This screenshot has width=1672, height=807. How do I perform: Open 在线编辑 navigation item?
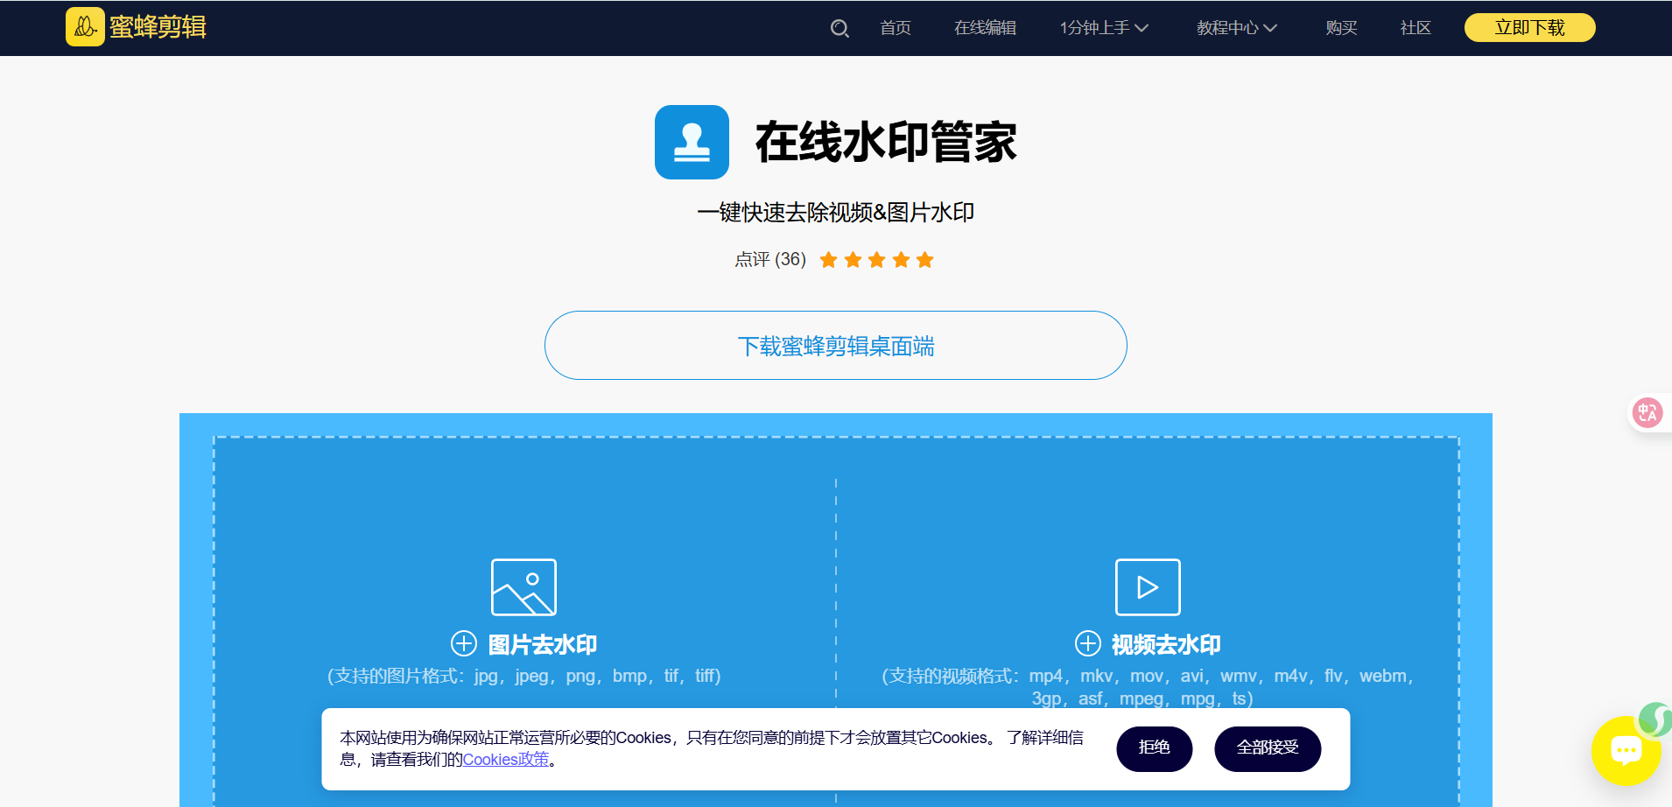click(986, 28)
